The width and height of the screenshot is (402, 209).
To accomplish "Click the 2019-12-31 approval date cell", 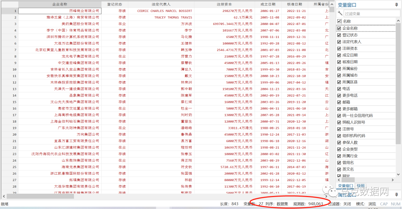I will coord(294,37).
